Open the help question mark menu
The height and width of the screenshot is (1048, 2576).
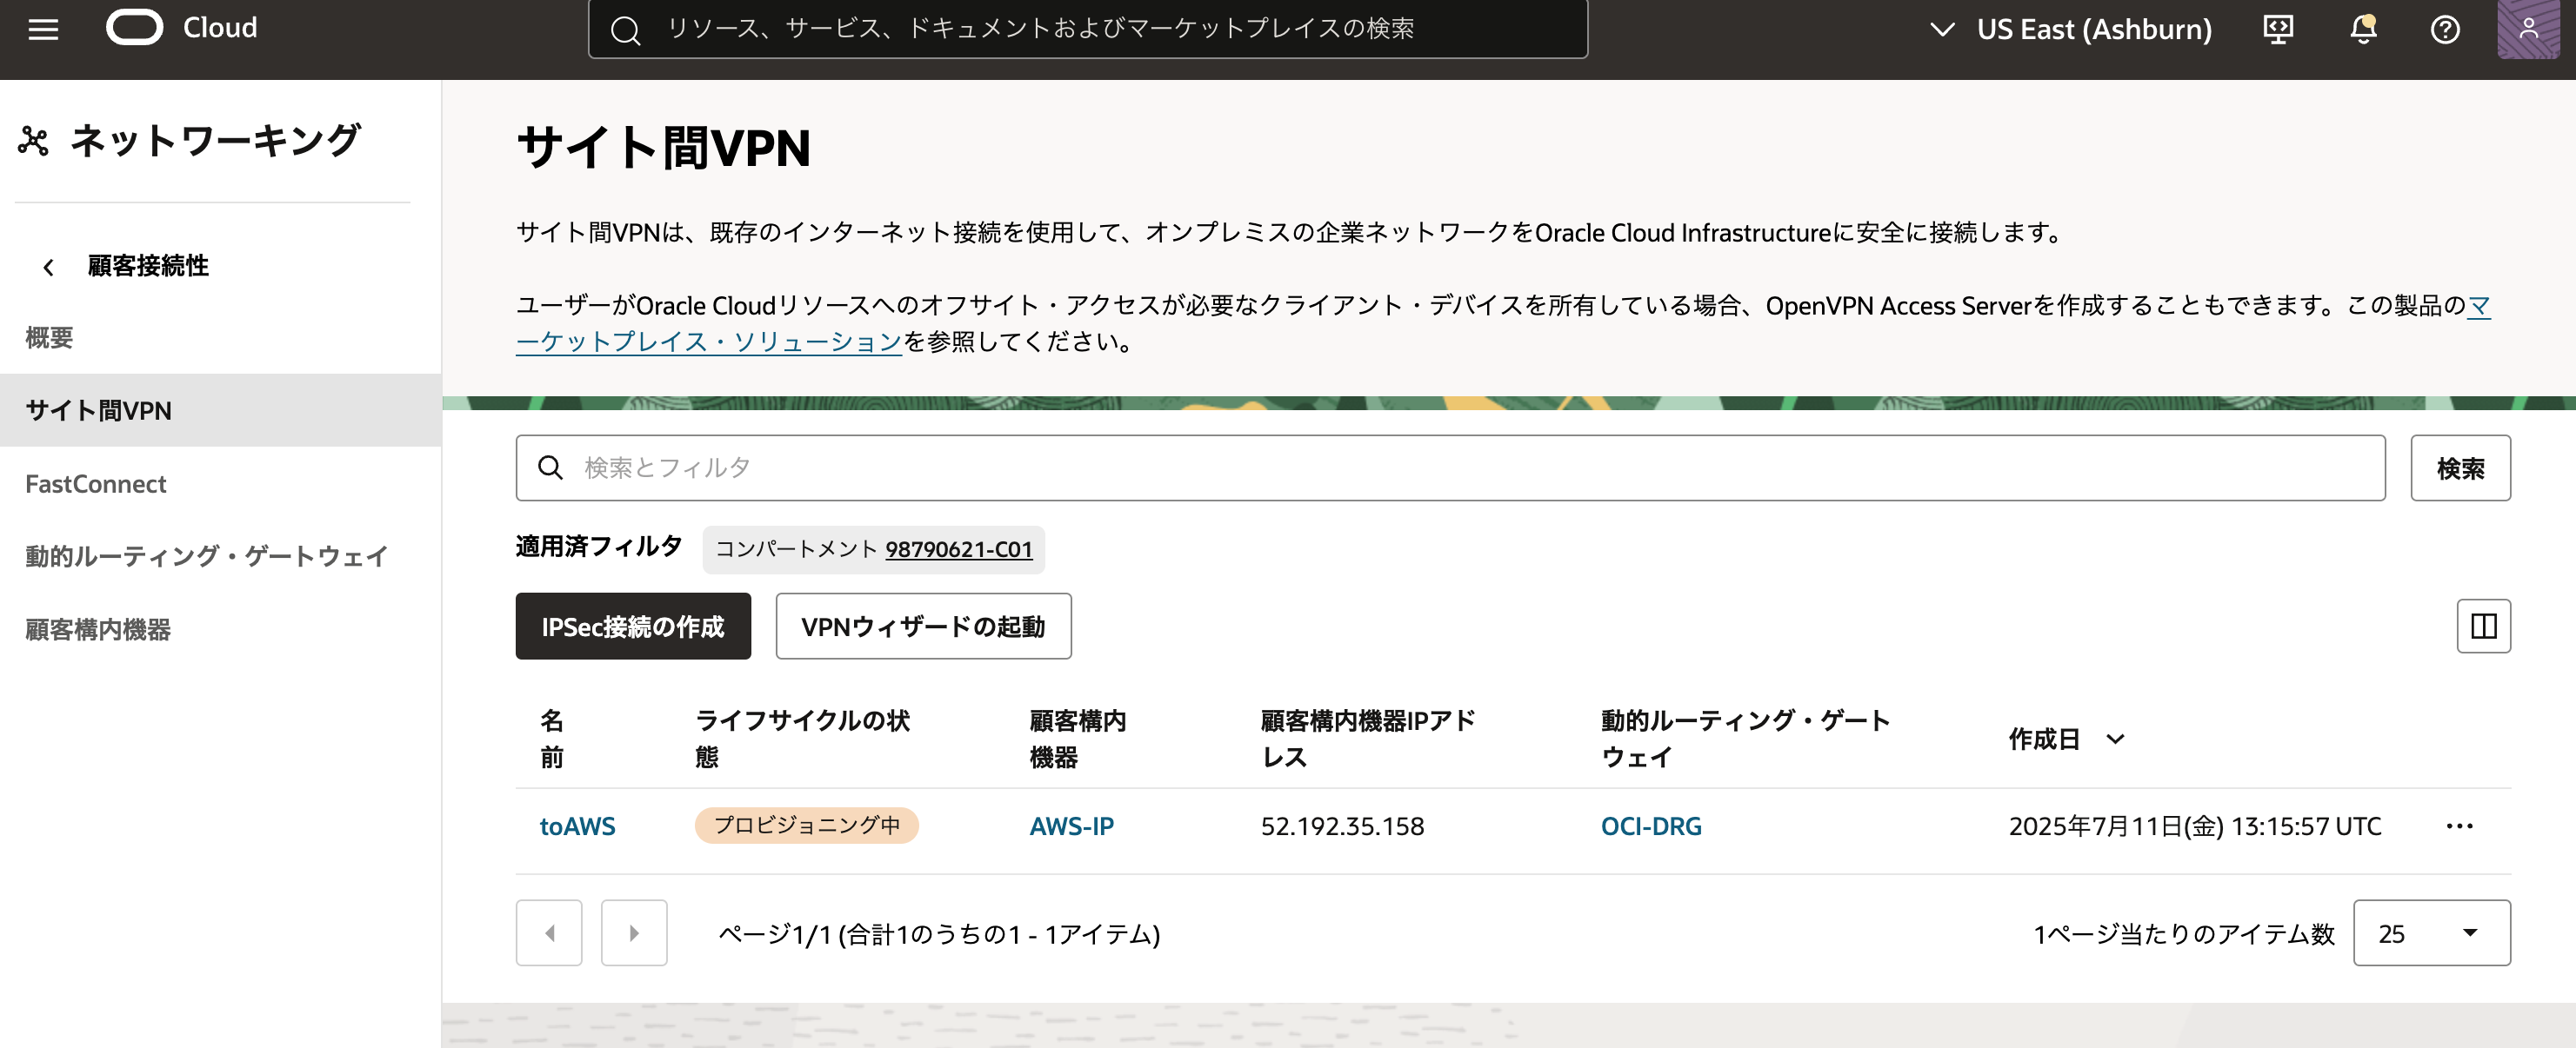(2445, 29)
